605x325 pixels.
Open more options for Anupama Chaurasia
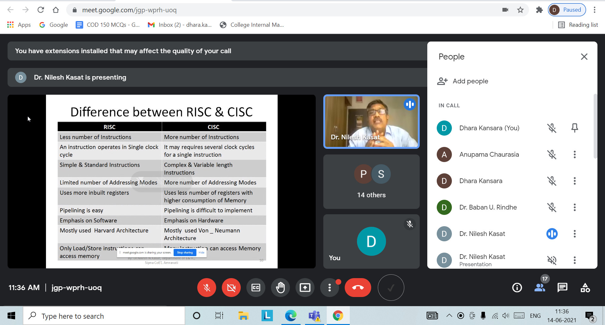(574, 154)
